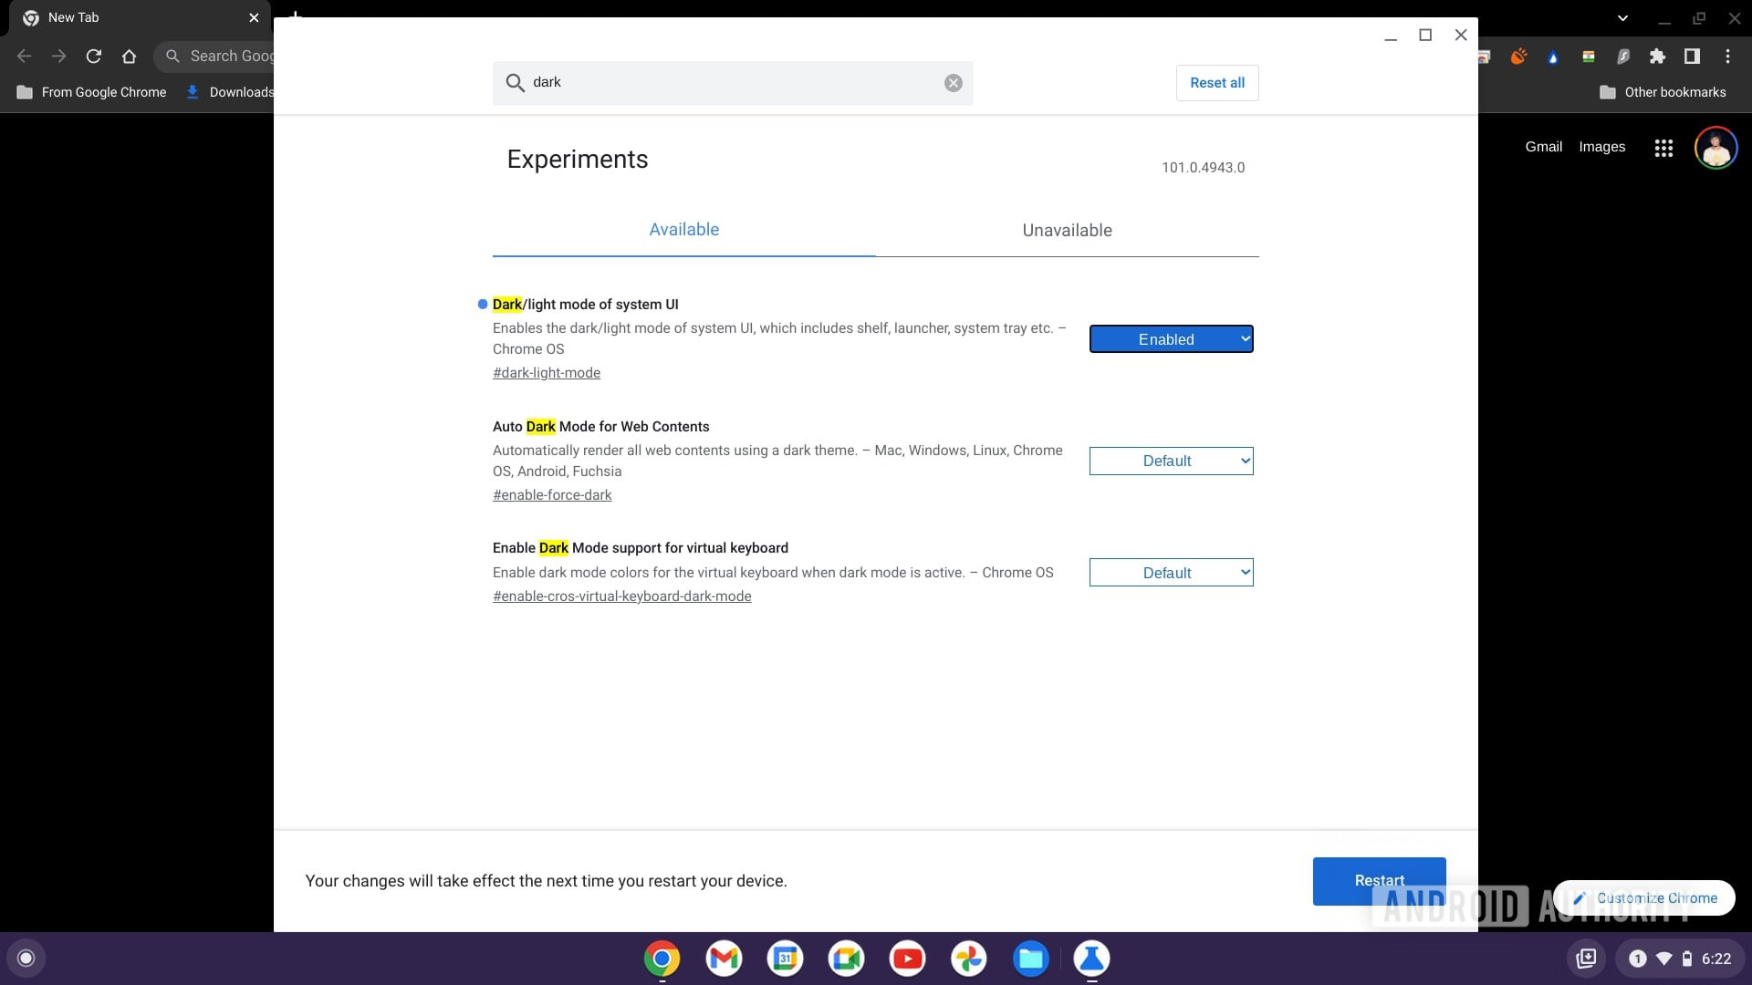The width and height of the screenshot is (1752, 985).
Task: Open Google Calendar from the shelf
Action: click(785, 959)
